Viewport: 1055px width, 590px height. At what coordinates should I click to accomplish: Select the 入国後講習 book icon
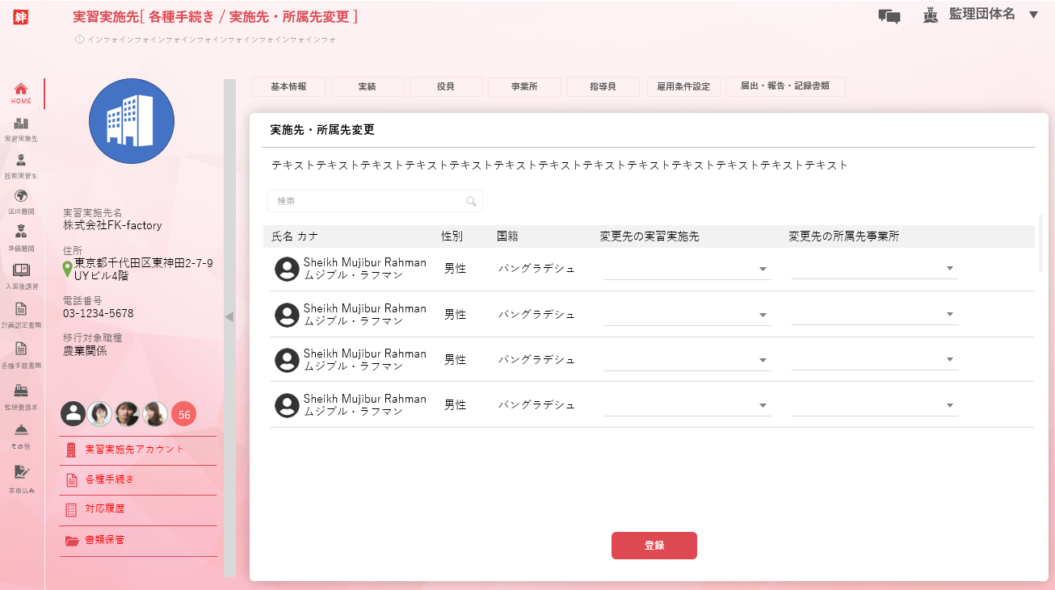pos(21,270)
